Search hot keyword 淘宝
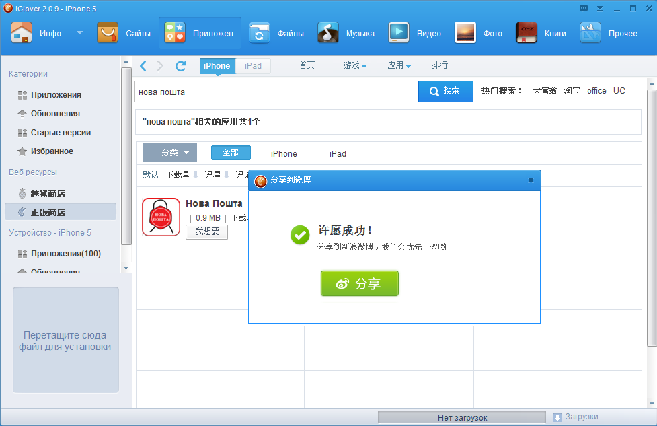 pos(572,91)
